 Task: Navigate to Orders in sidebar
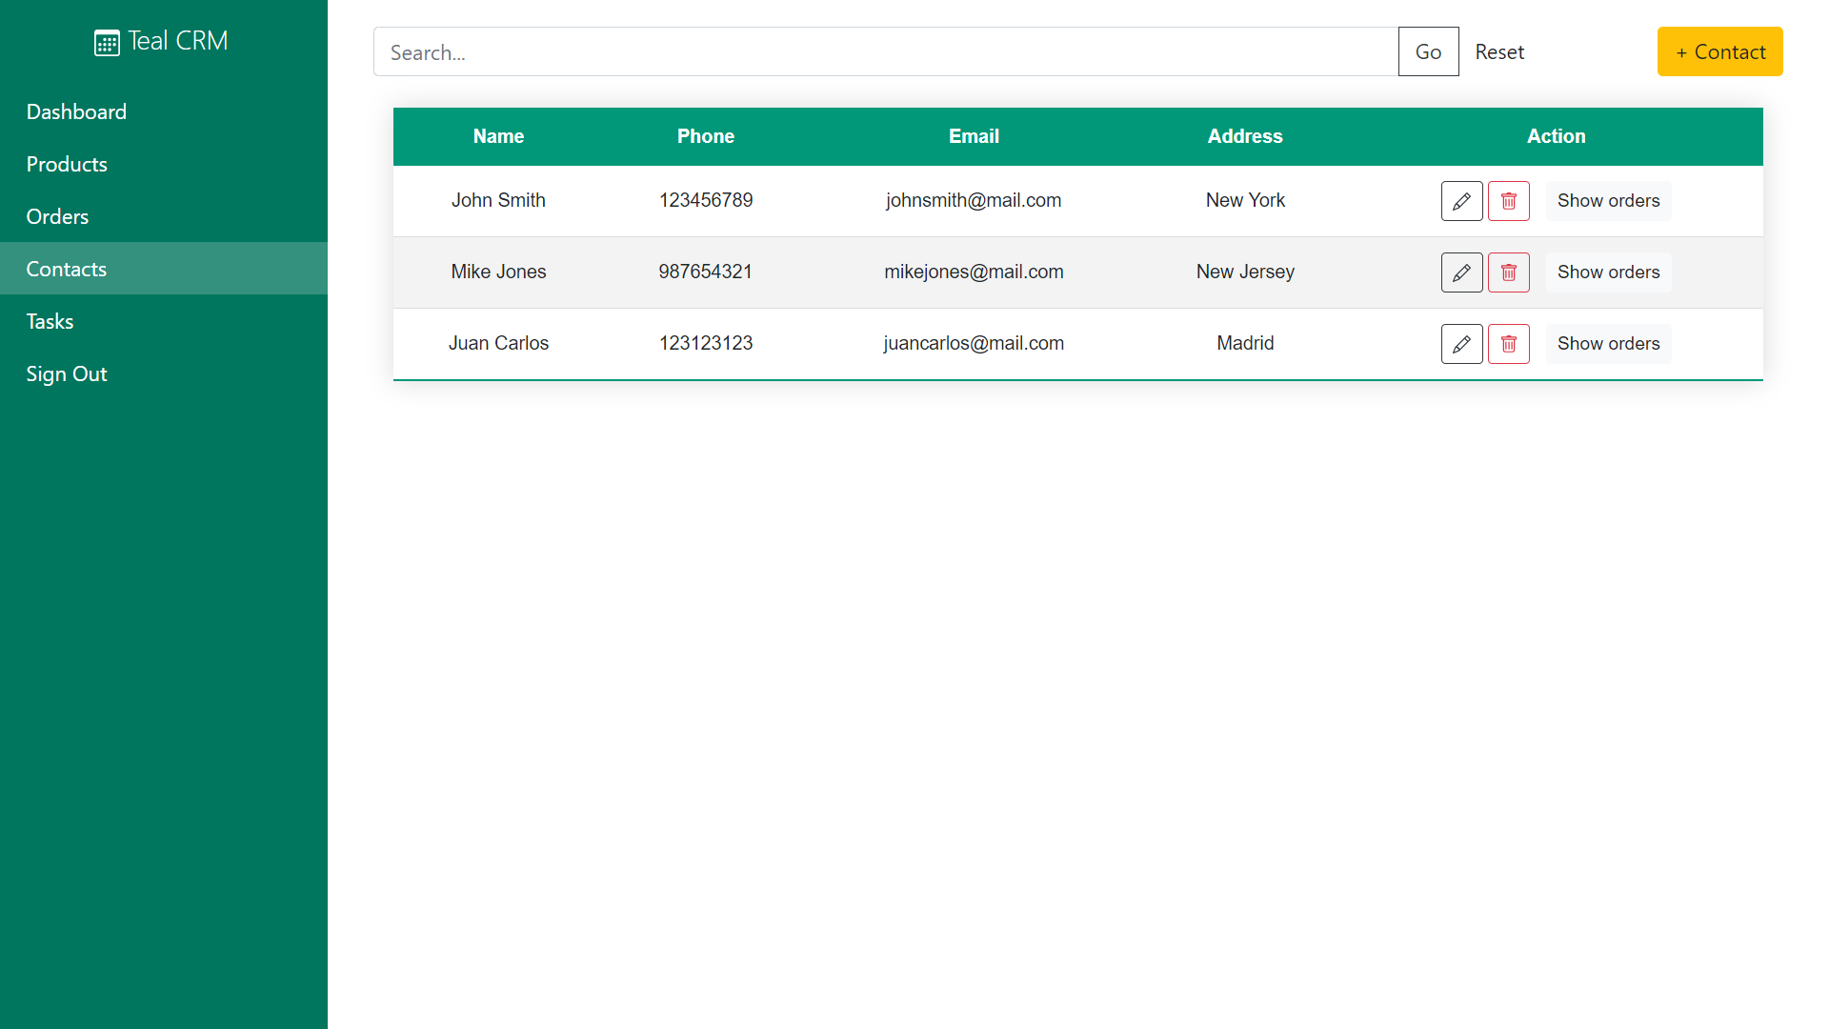click(x=57, y=217)
